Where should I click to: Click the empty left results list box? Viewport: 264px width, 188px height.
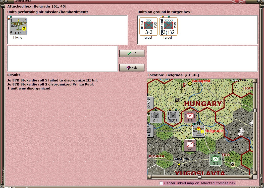coord(63,59)
